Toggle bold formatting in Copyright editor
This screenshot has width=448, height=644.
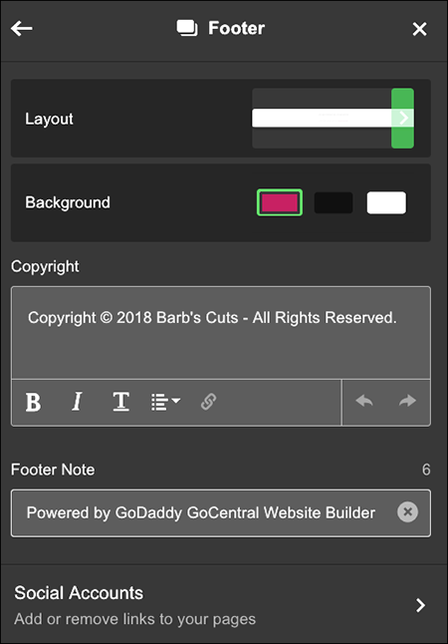[x=33, y=402]
